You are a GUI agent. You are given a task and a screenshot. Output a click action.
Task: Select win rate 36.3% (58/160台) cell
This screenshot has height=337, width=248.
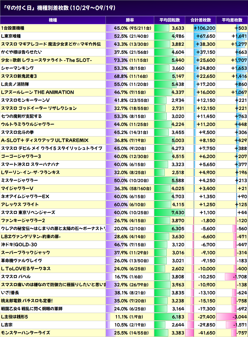pyautogui.click(x=130, y=188)
